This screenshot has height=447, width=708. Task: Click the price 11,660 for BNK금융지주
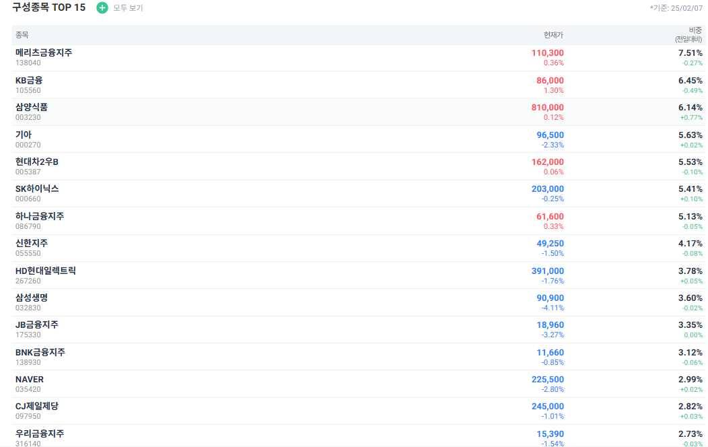(x=550, y=352)
